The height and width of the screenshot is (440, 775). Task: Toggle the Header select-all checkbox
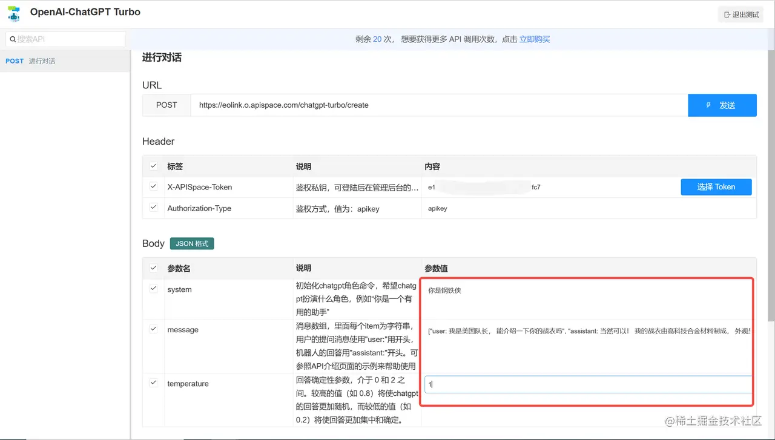click(153, 166)
